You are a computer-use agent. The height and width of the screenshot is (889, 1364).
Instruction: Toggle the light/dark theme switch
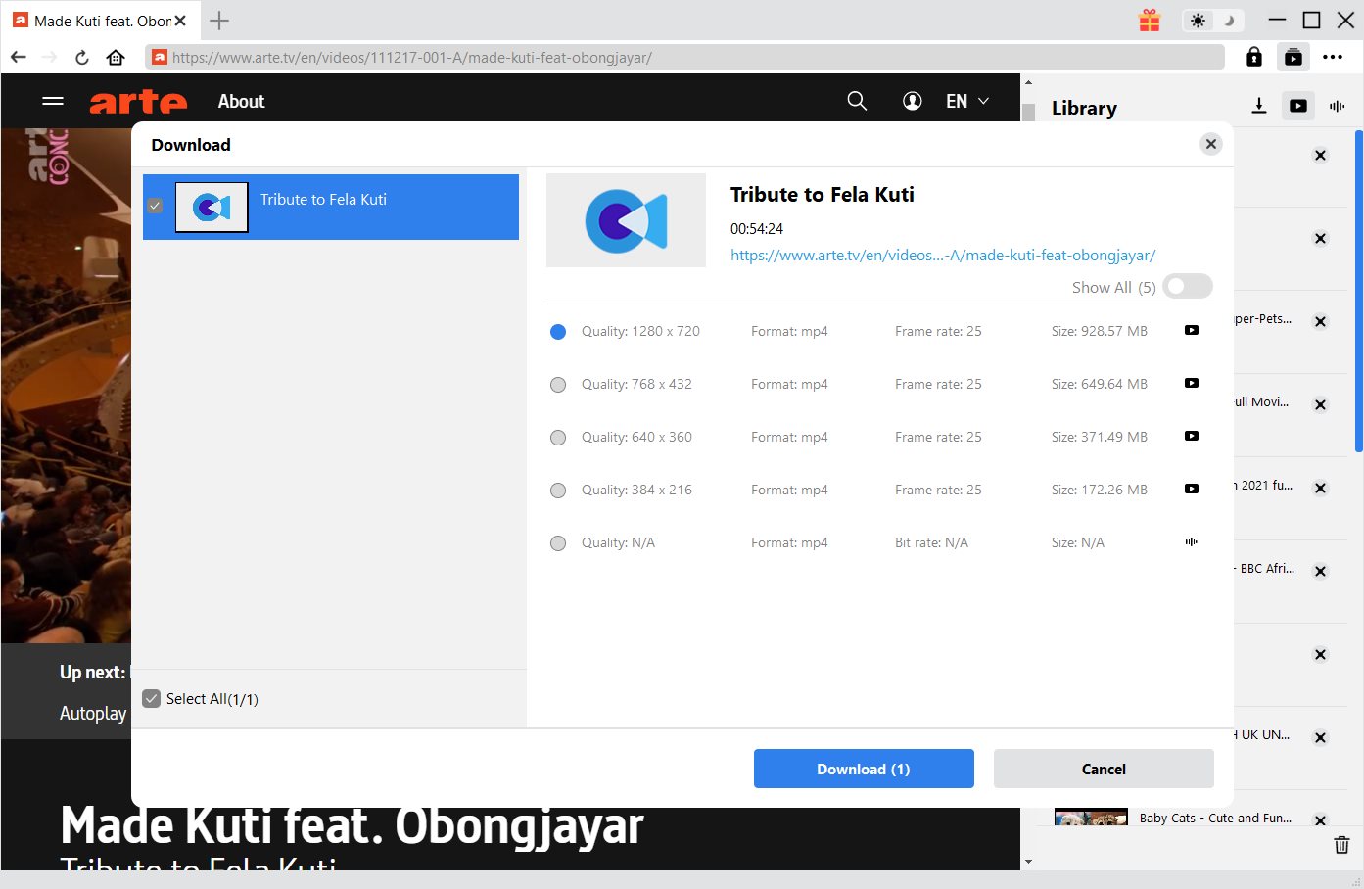1212,21
